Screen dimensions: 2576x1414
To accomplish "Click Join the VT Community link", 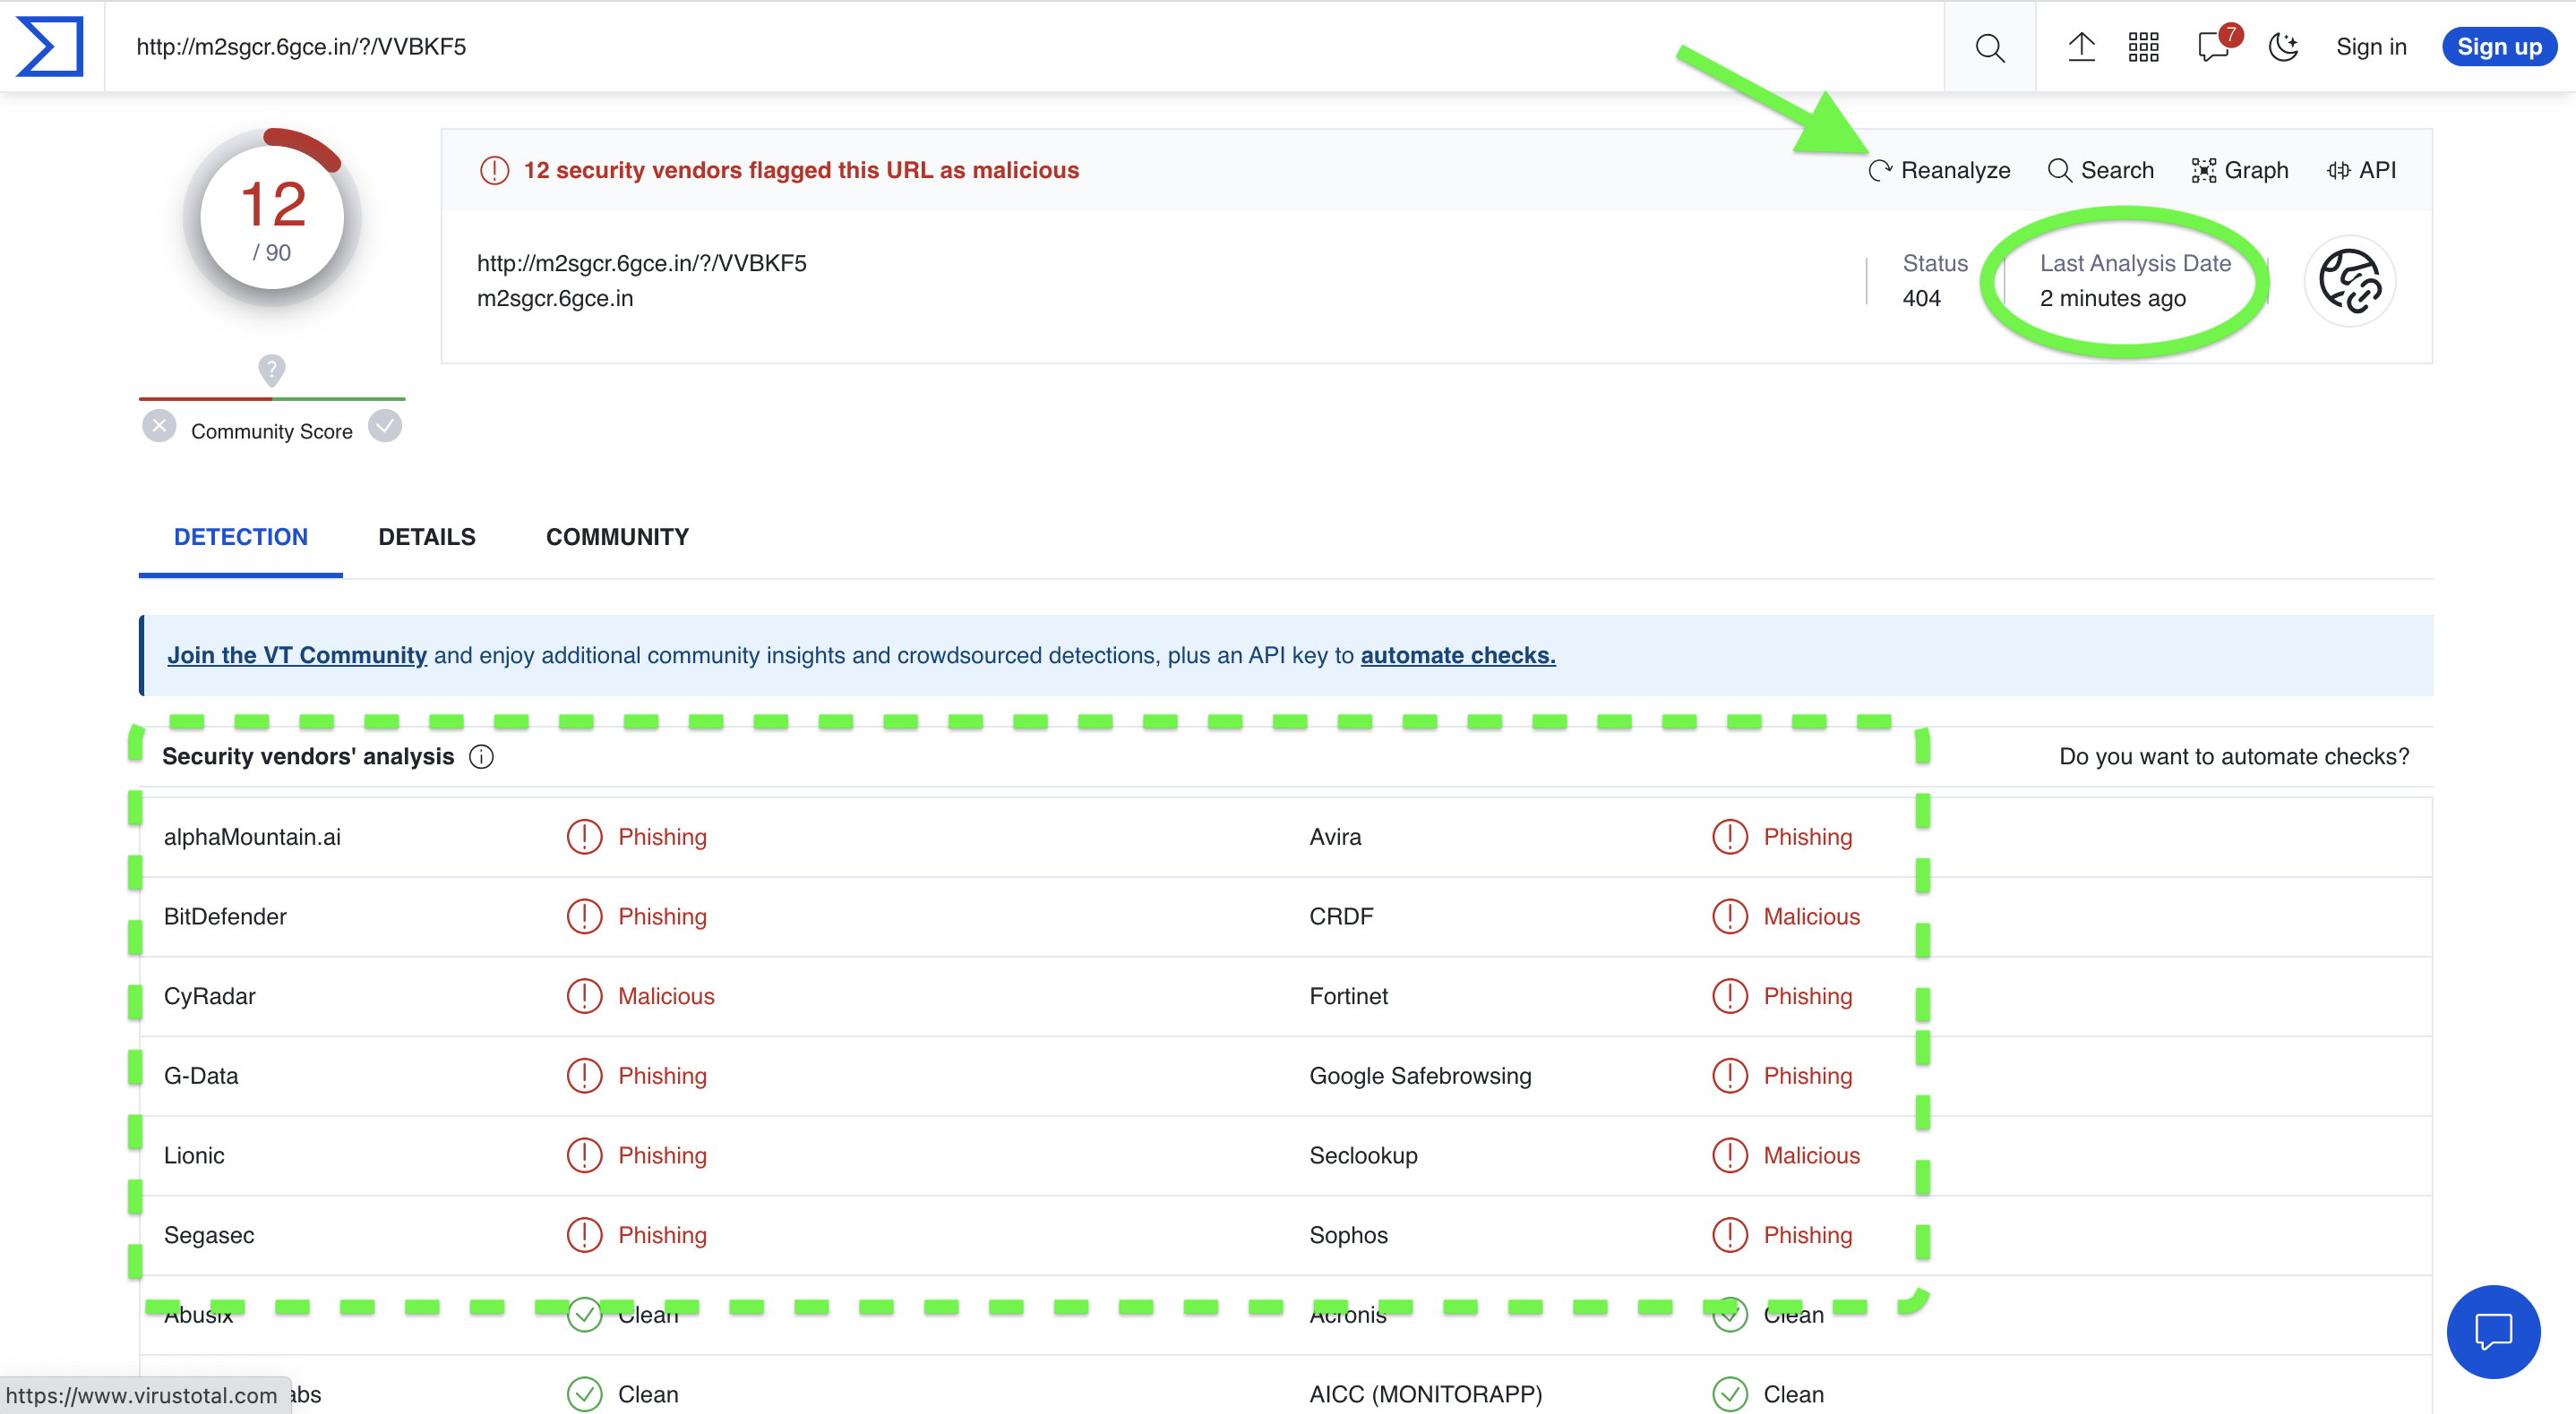I will (x=296, y=654).
